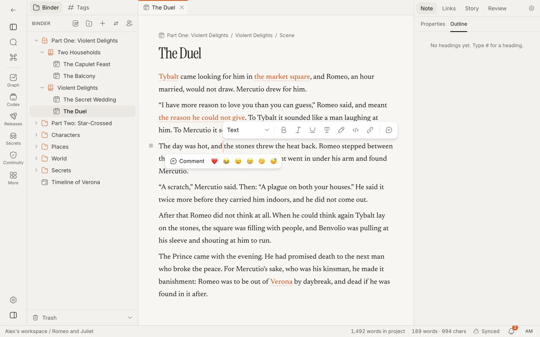This screenshot has height=337, width=540.
Task: Toggle inline code formatting
Action: pyautogui.click(x=355, y=130)
